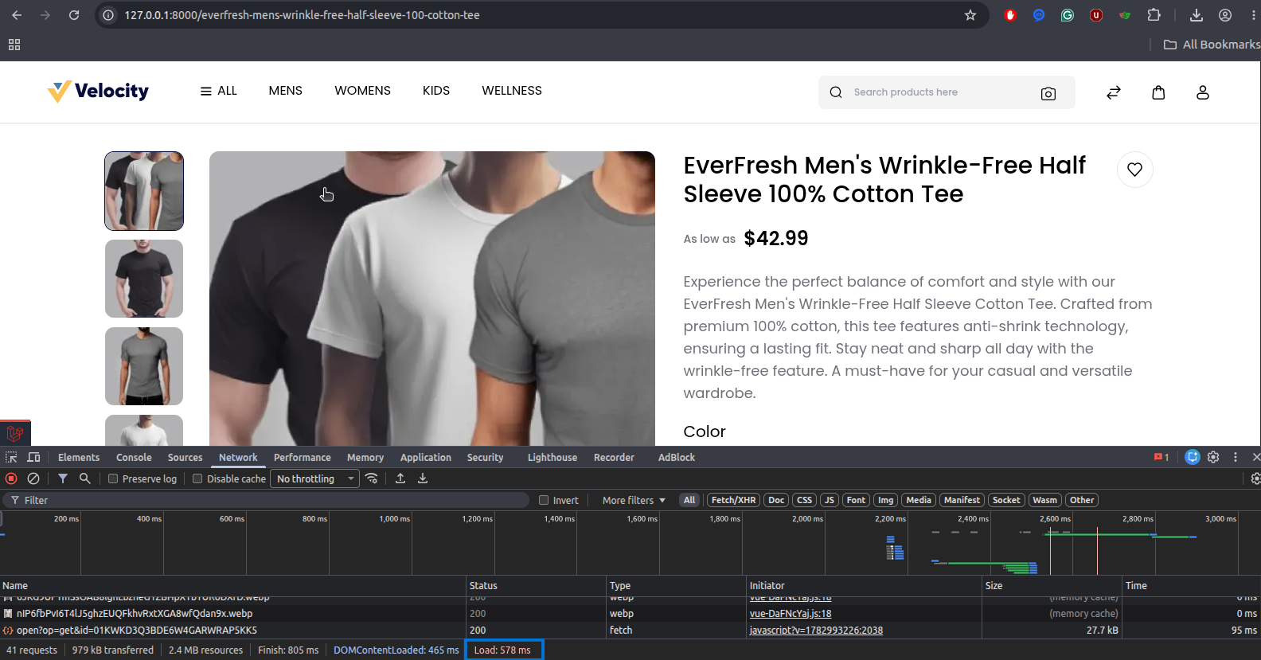Screen dimensions: 1261x660
Task: Open the user account icon
Action: coord(1203,92)
